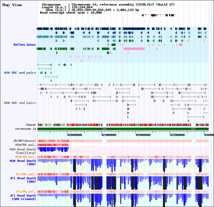Select the Map View heading

point(12,5)
